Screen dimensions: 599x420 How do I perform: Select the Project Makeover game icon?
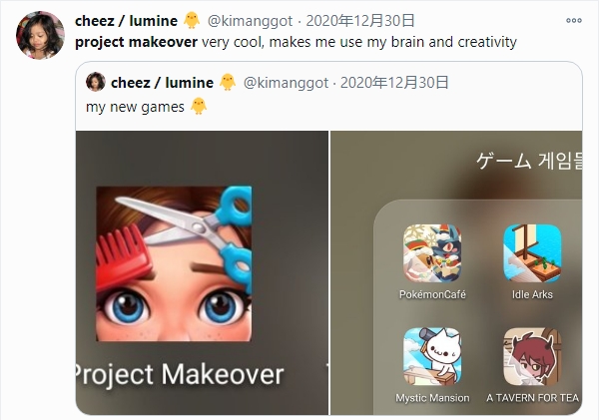point(174,263)
